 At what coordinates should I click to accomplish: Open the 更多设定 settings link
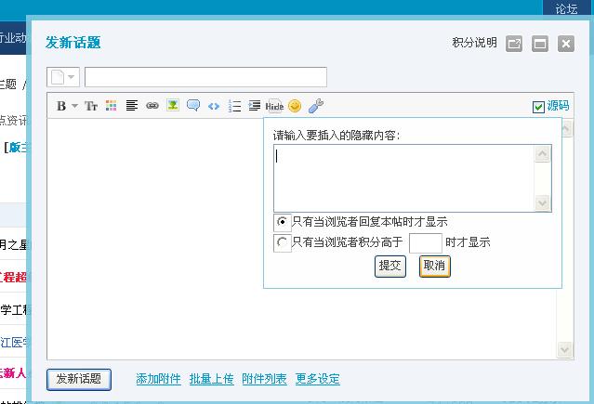[317, 379]
